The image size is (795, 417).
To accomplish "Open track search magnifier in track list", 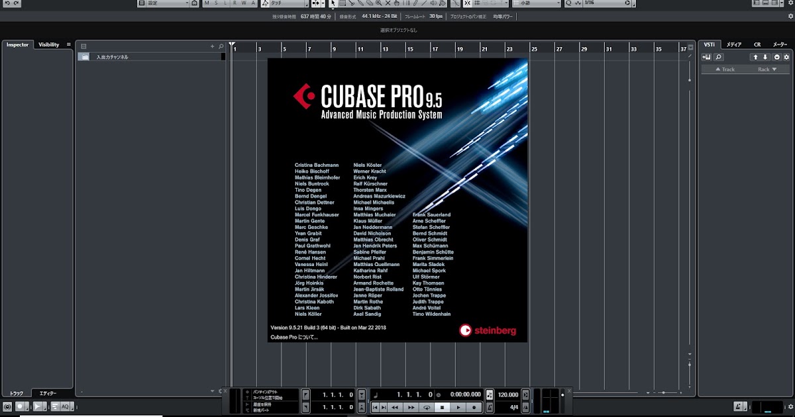I will (221, 46).
